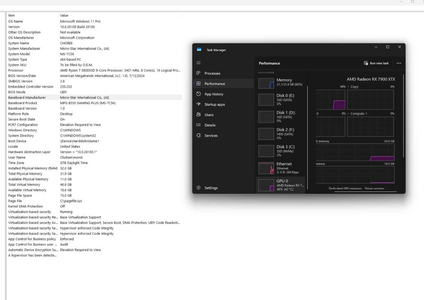Select the Disk 3 (C:) graph thumbnail
The width and height of the screenshot is (424, 300).
(266, 151)
